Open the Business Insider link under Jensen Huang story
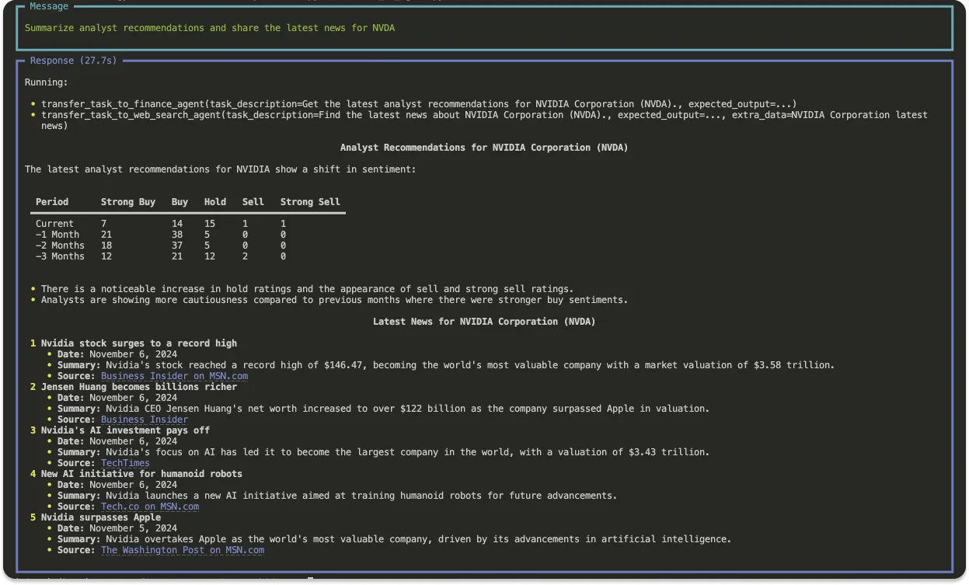 tap(144, 420)
